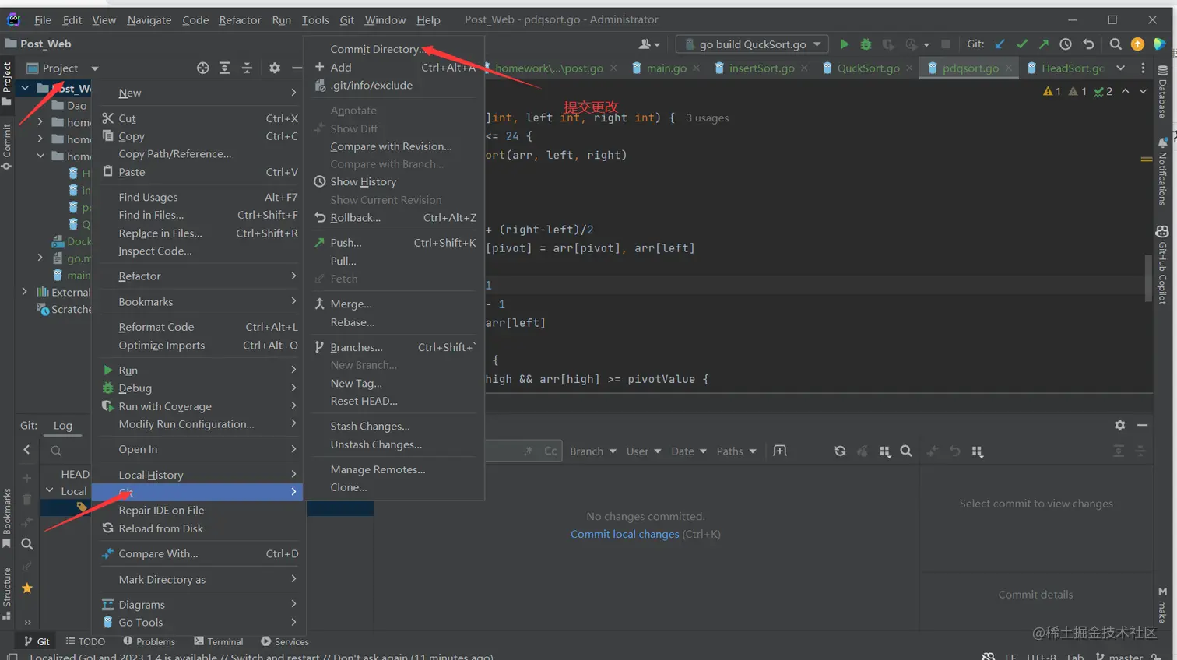The height and width of the screenshot is (660, 1177).
Task: Toggle the Bookmarks tool window stripe button
Action: (x=7, y=518)
